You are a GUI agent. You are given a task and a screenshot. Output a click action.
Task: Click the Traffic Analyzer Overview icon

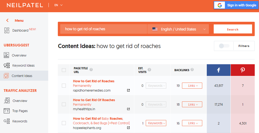(x=7, y=101)
